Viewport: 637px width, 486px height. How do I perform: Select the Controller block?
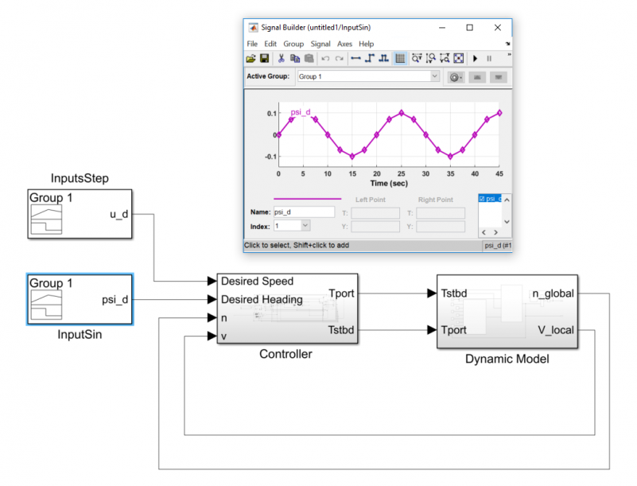pyautogui.click(x=285, y=309)
